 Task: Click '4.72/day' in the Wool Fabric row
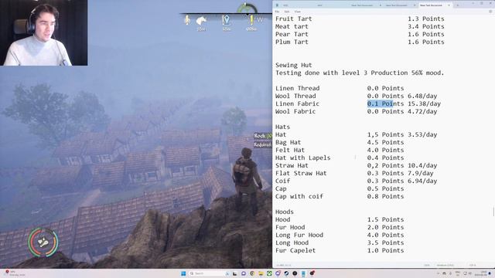422,111
